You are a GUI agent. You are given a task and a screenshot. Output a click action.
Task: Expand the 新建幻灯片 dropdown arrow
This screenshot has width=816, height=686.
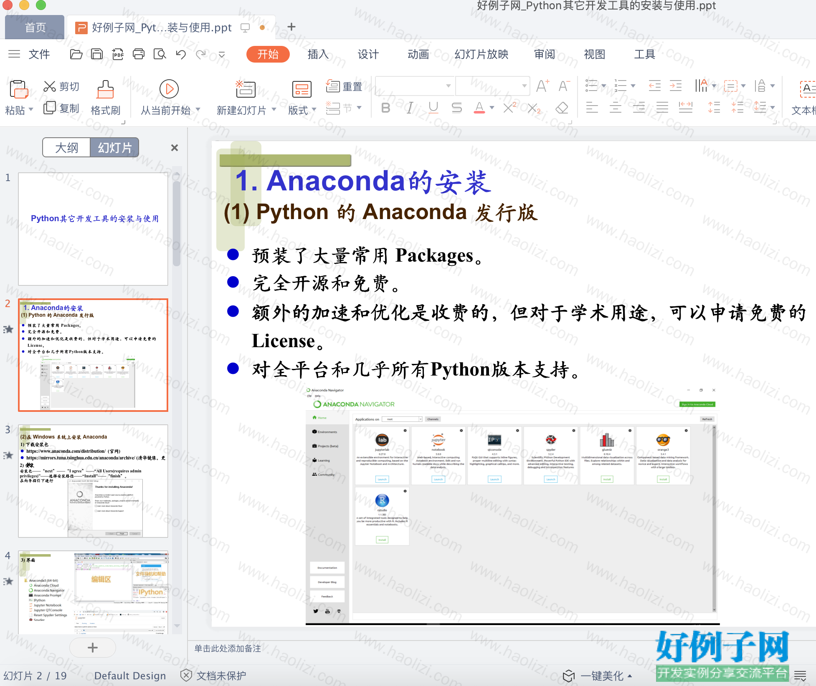[x=274, y=110]
